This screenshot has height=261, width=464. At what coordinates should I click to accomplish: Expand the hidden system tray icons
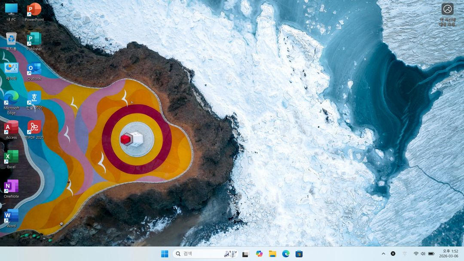383,254
